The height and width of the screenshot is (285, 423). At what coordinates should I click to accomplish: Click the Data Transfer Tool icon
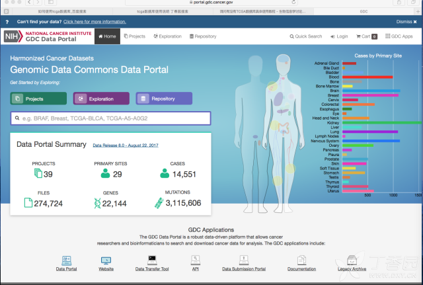coord(152,259)
